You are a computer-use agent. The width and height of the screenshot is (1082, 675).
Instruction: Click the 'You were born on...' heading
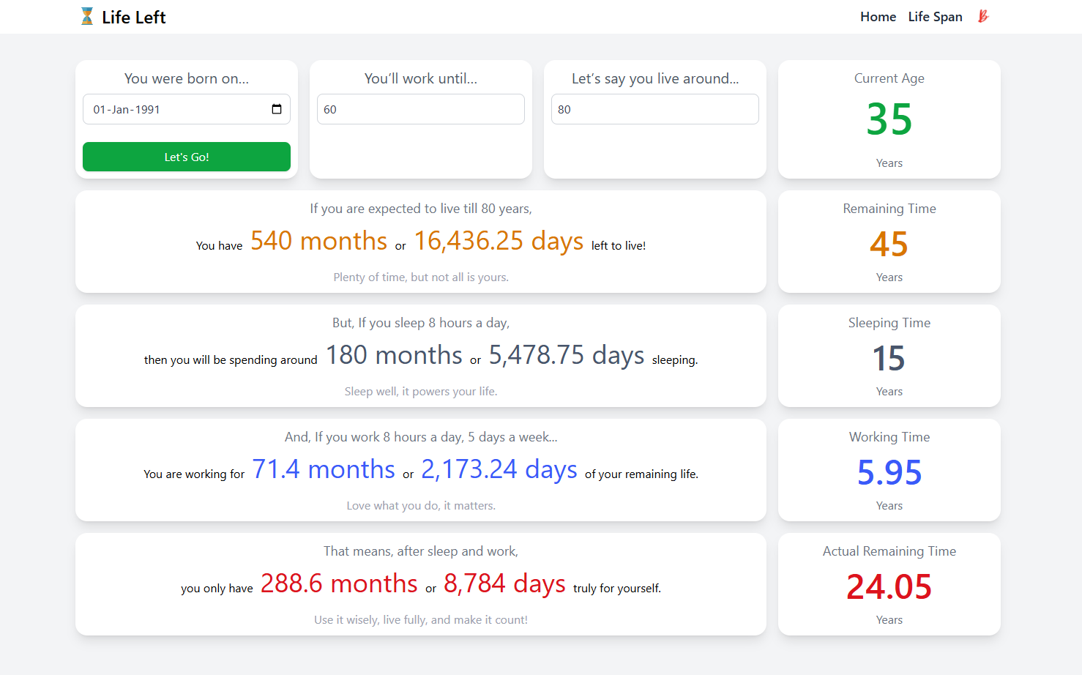point(187,78)
